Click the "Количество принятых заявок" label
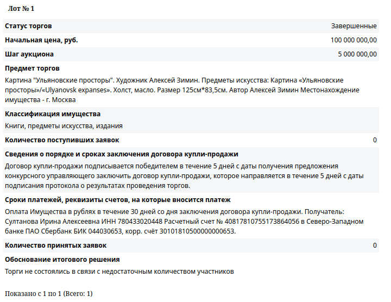The height and width of the screenshot is (302, 391). (x=55, y=246)
